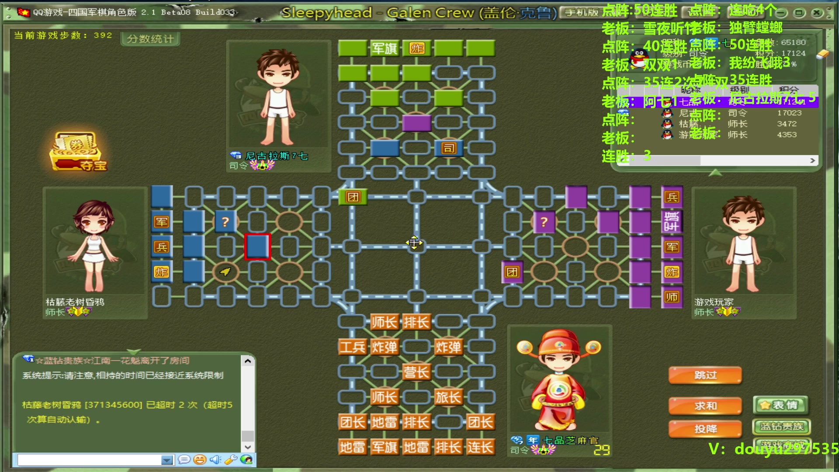Image resolution: width=839 pixels, height=472 pixels.
Task: Select the orange 工兵 piece
Action: pyautogui.click(x=353, y=347)
